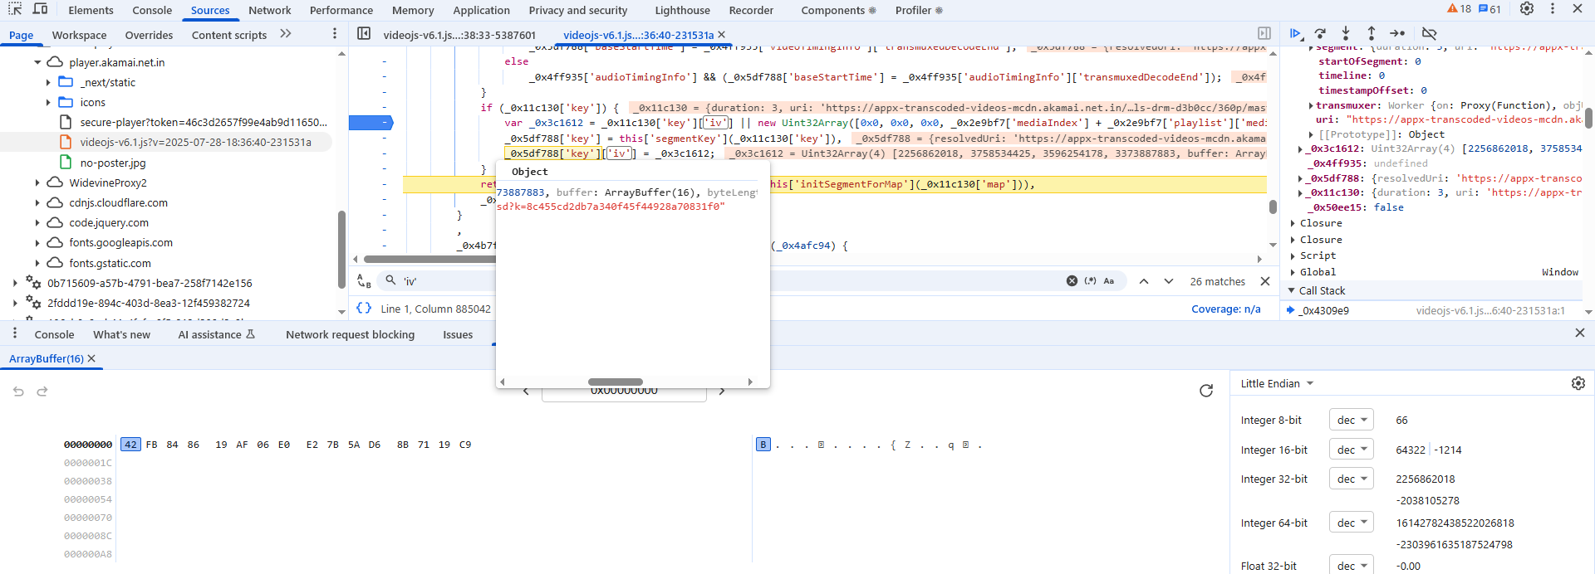1595x574 pixels.
Task: Open the Overrides tab in Sources
Action: click(149, 35)
